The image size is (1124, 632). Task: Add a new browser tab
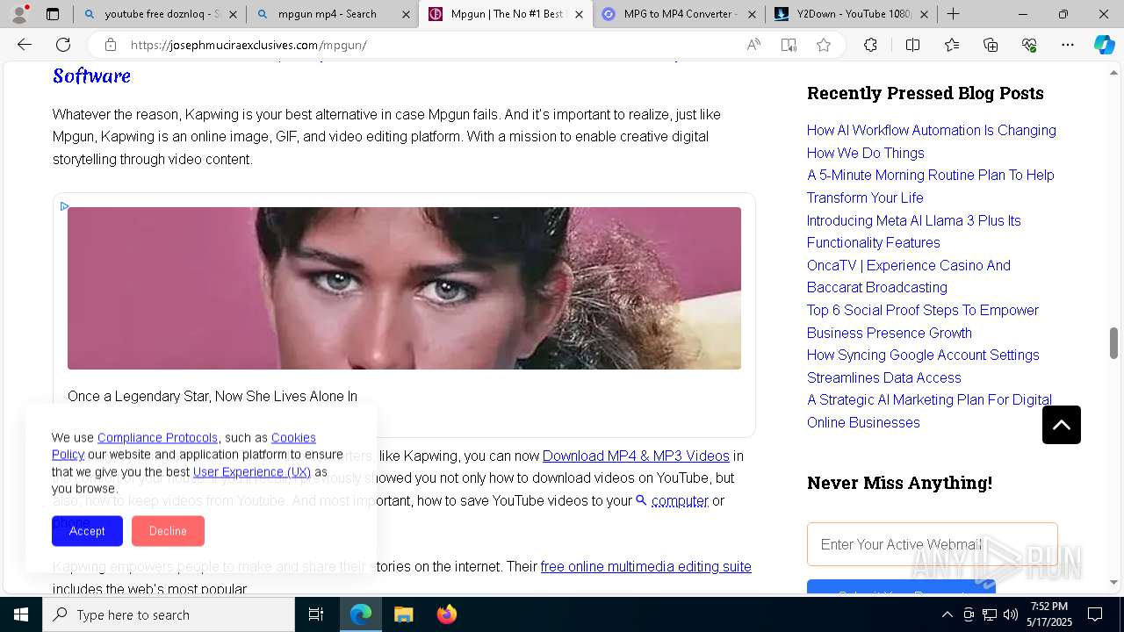pos(953,14)
